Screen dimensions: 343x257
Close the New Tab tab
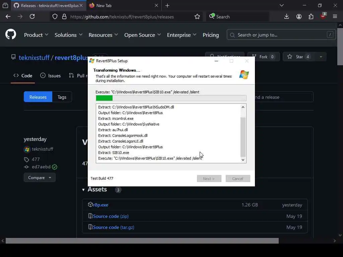pyautogui.click(x=156, y=5)
